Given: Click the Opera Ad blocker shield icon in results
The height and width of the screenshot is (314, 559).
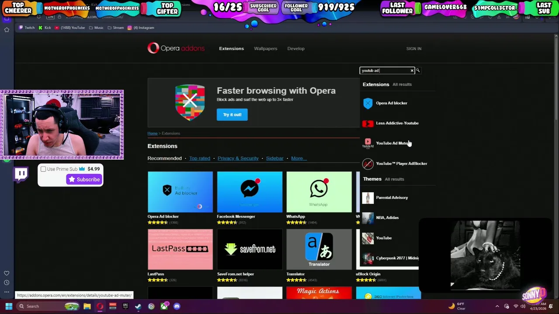Looking at the screenshot, I should pos(368,103).
